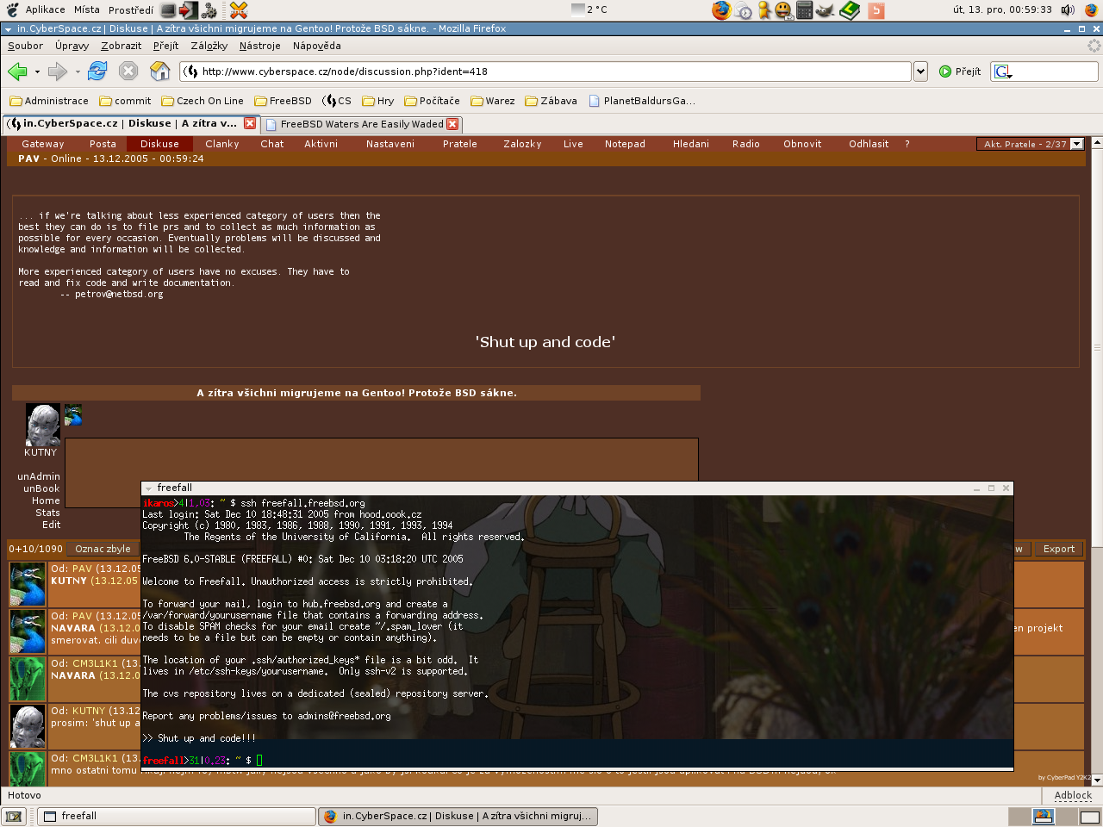Image resolution: width=1103 pixels, height=827 pixels.
Task: Open the Back button history dropdown arrow
Action: (37, 72)
